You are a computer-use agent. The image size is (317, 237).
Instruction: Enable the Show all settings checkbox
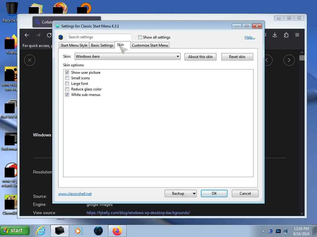pos(140,37)
